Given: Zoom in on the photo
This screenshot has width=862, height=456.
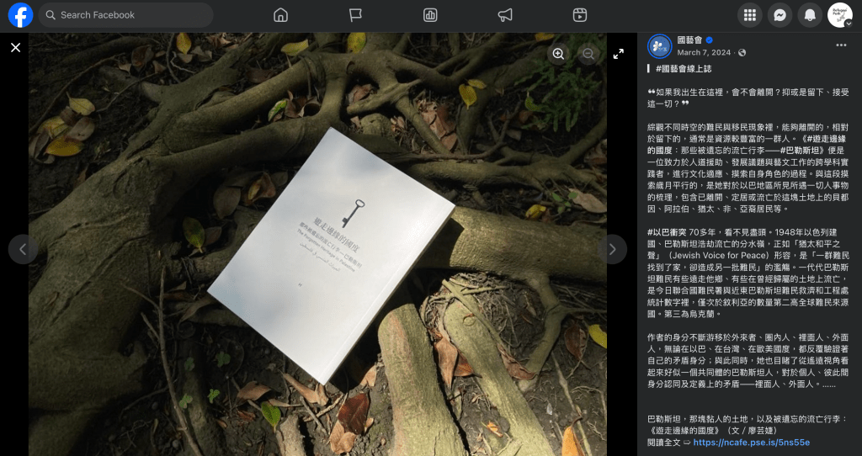Looking at the screenshot, I should click(558, 54).
